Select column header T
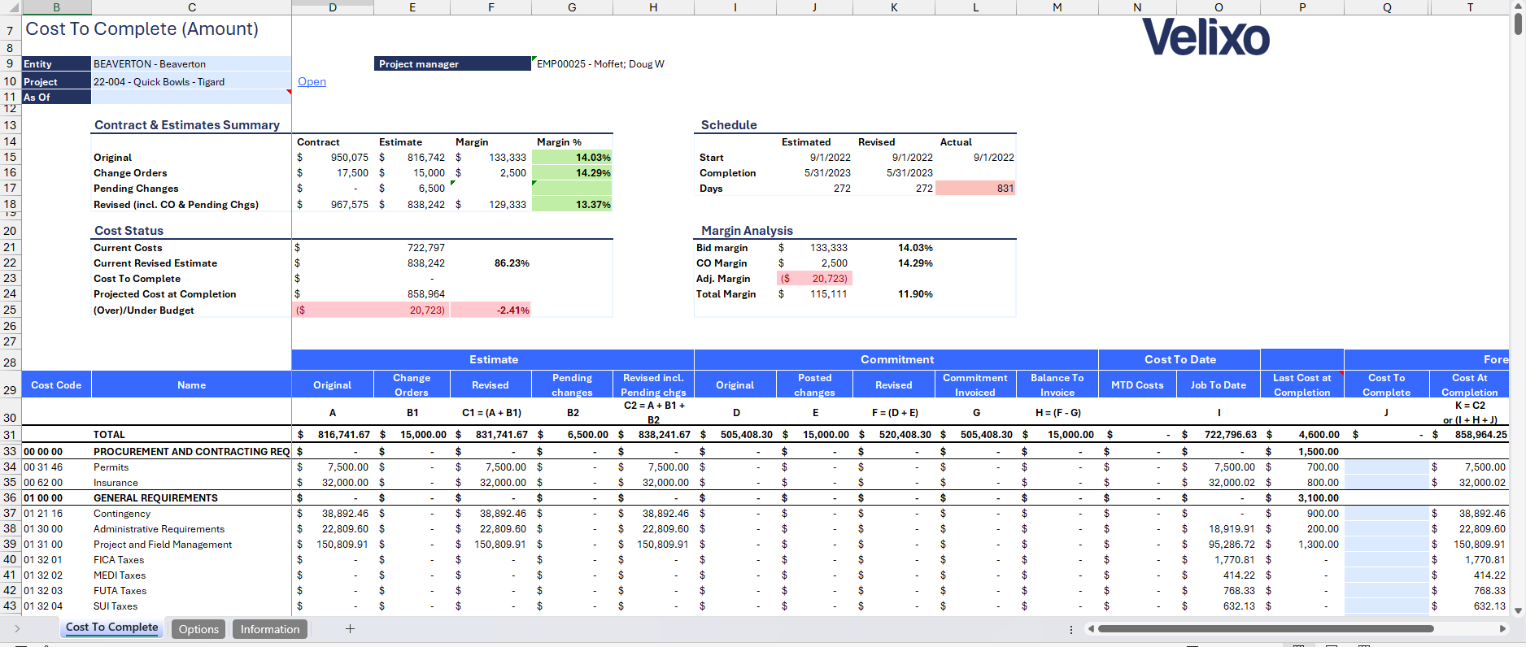The image size is (1526, 647). point(1470,7)
